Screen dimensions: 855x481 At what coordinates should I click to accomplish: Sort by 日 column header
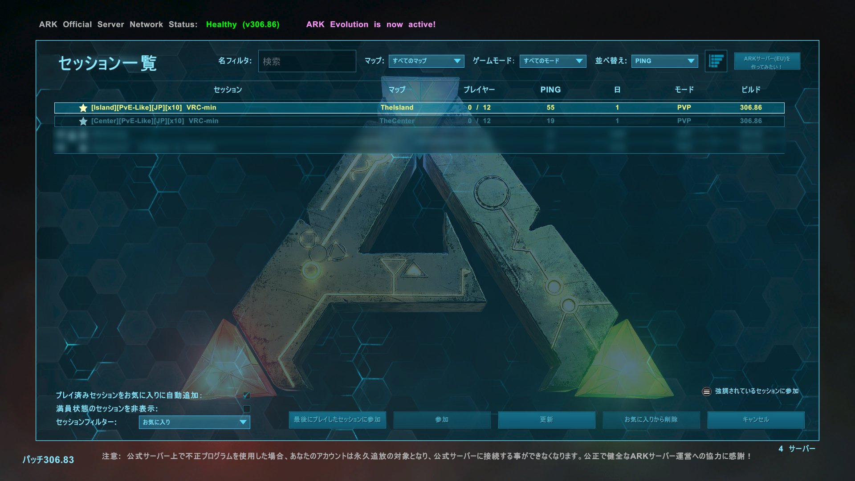[x=617, y=90]
